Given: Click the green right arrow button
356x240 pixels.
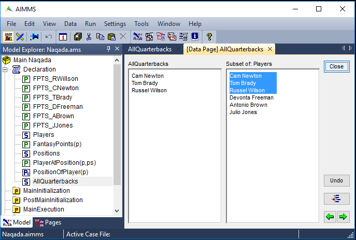Looking at the screenshot, I should pyautogui.click(x=343, y=217).
